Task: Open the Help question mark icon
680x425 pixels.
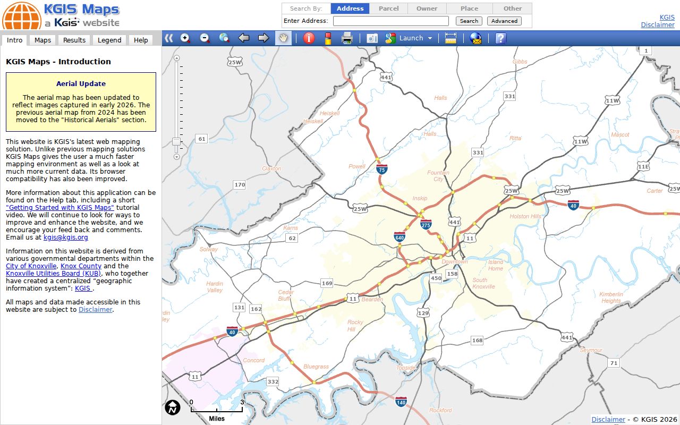Action: tap(500, 38)
